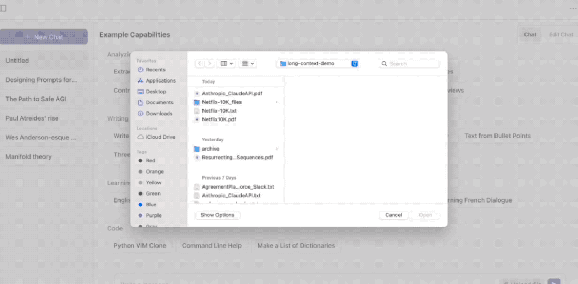Click the Applications icon in sidebar
578x284 pixels.
140,80
